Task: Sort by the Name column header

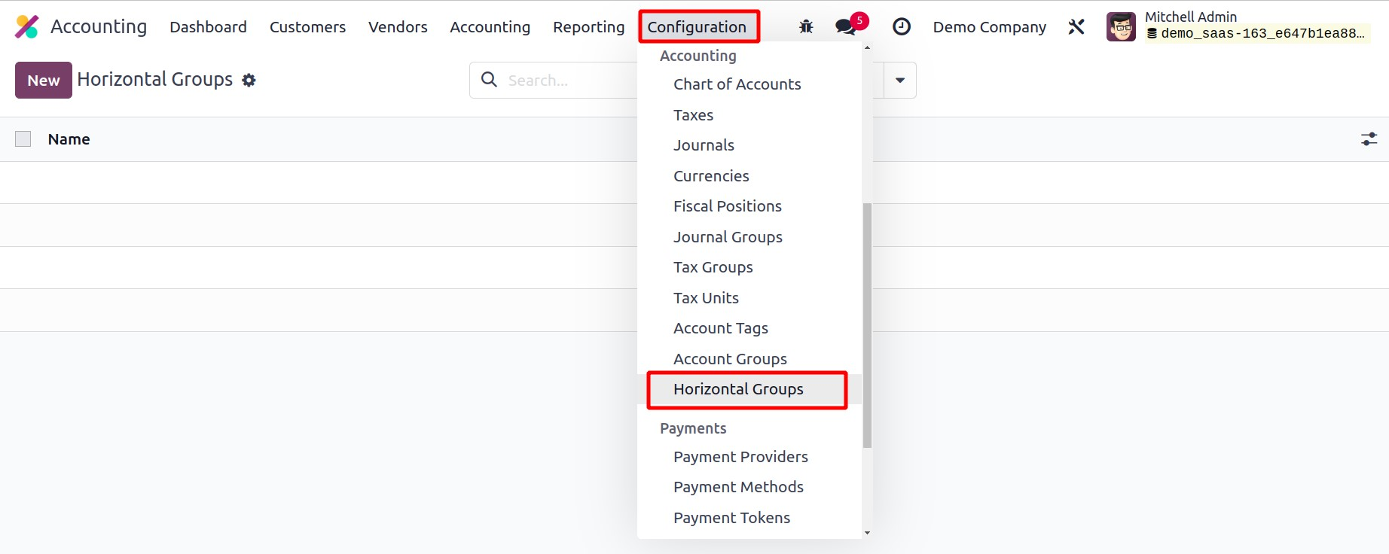Action: pos(69,139)
